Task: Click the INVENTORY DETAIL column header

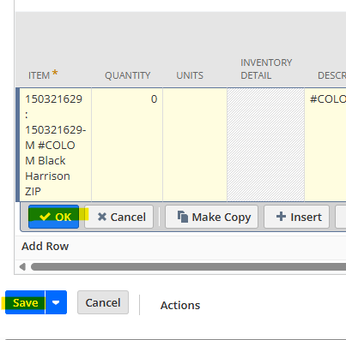Action: [x=266, y=69]
